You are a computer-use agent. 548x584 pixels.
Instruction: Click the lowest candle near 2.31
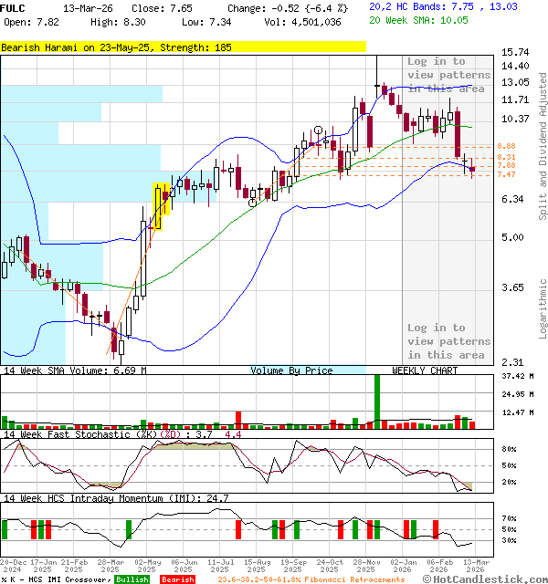114,343
